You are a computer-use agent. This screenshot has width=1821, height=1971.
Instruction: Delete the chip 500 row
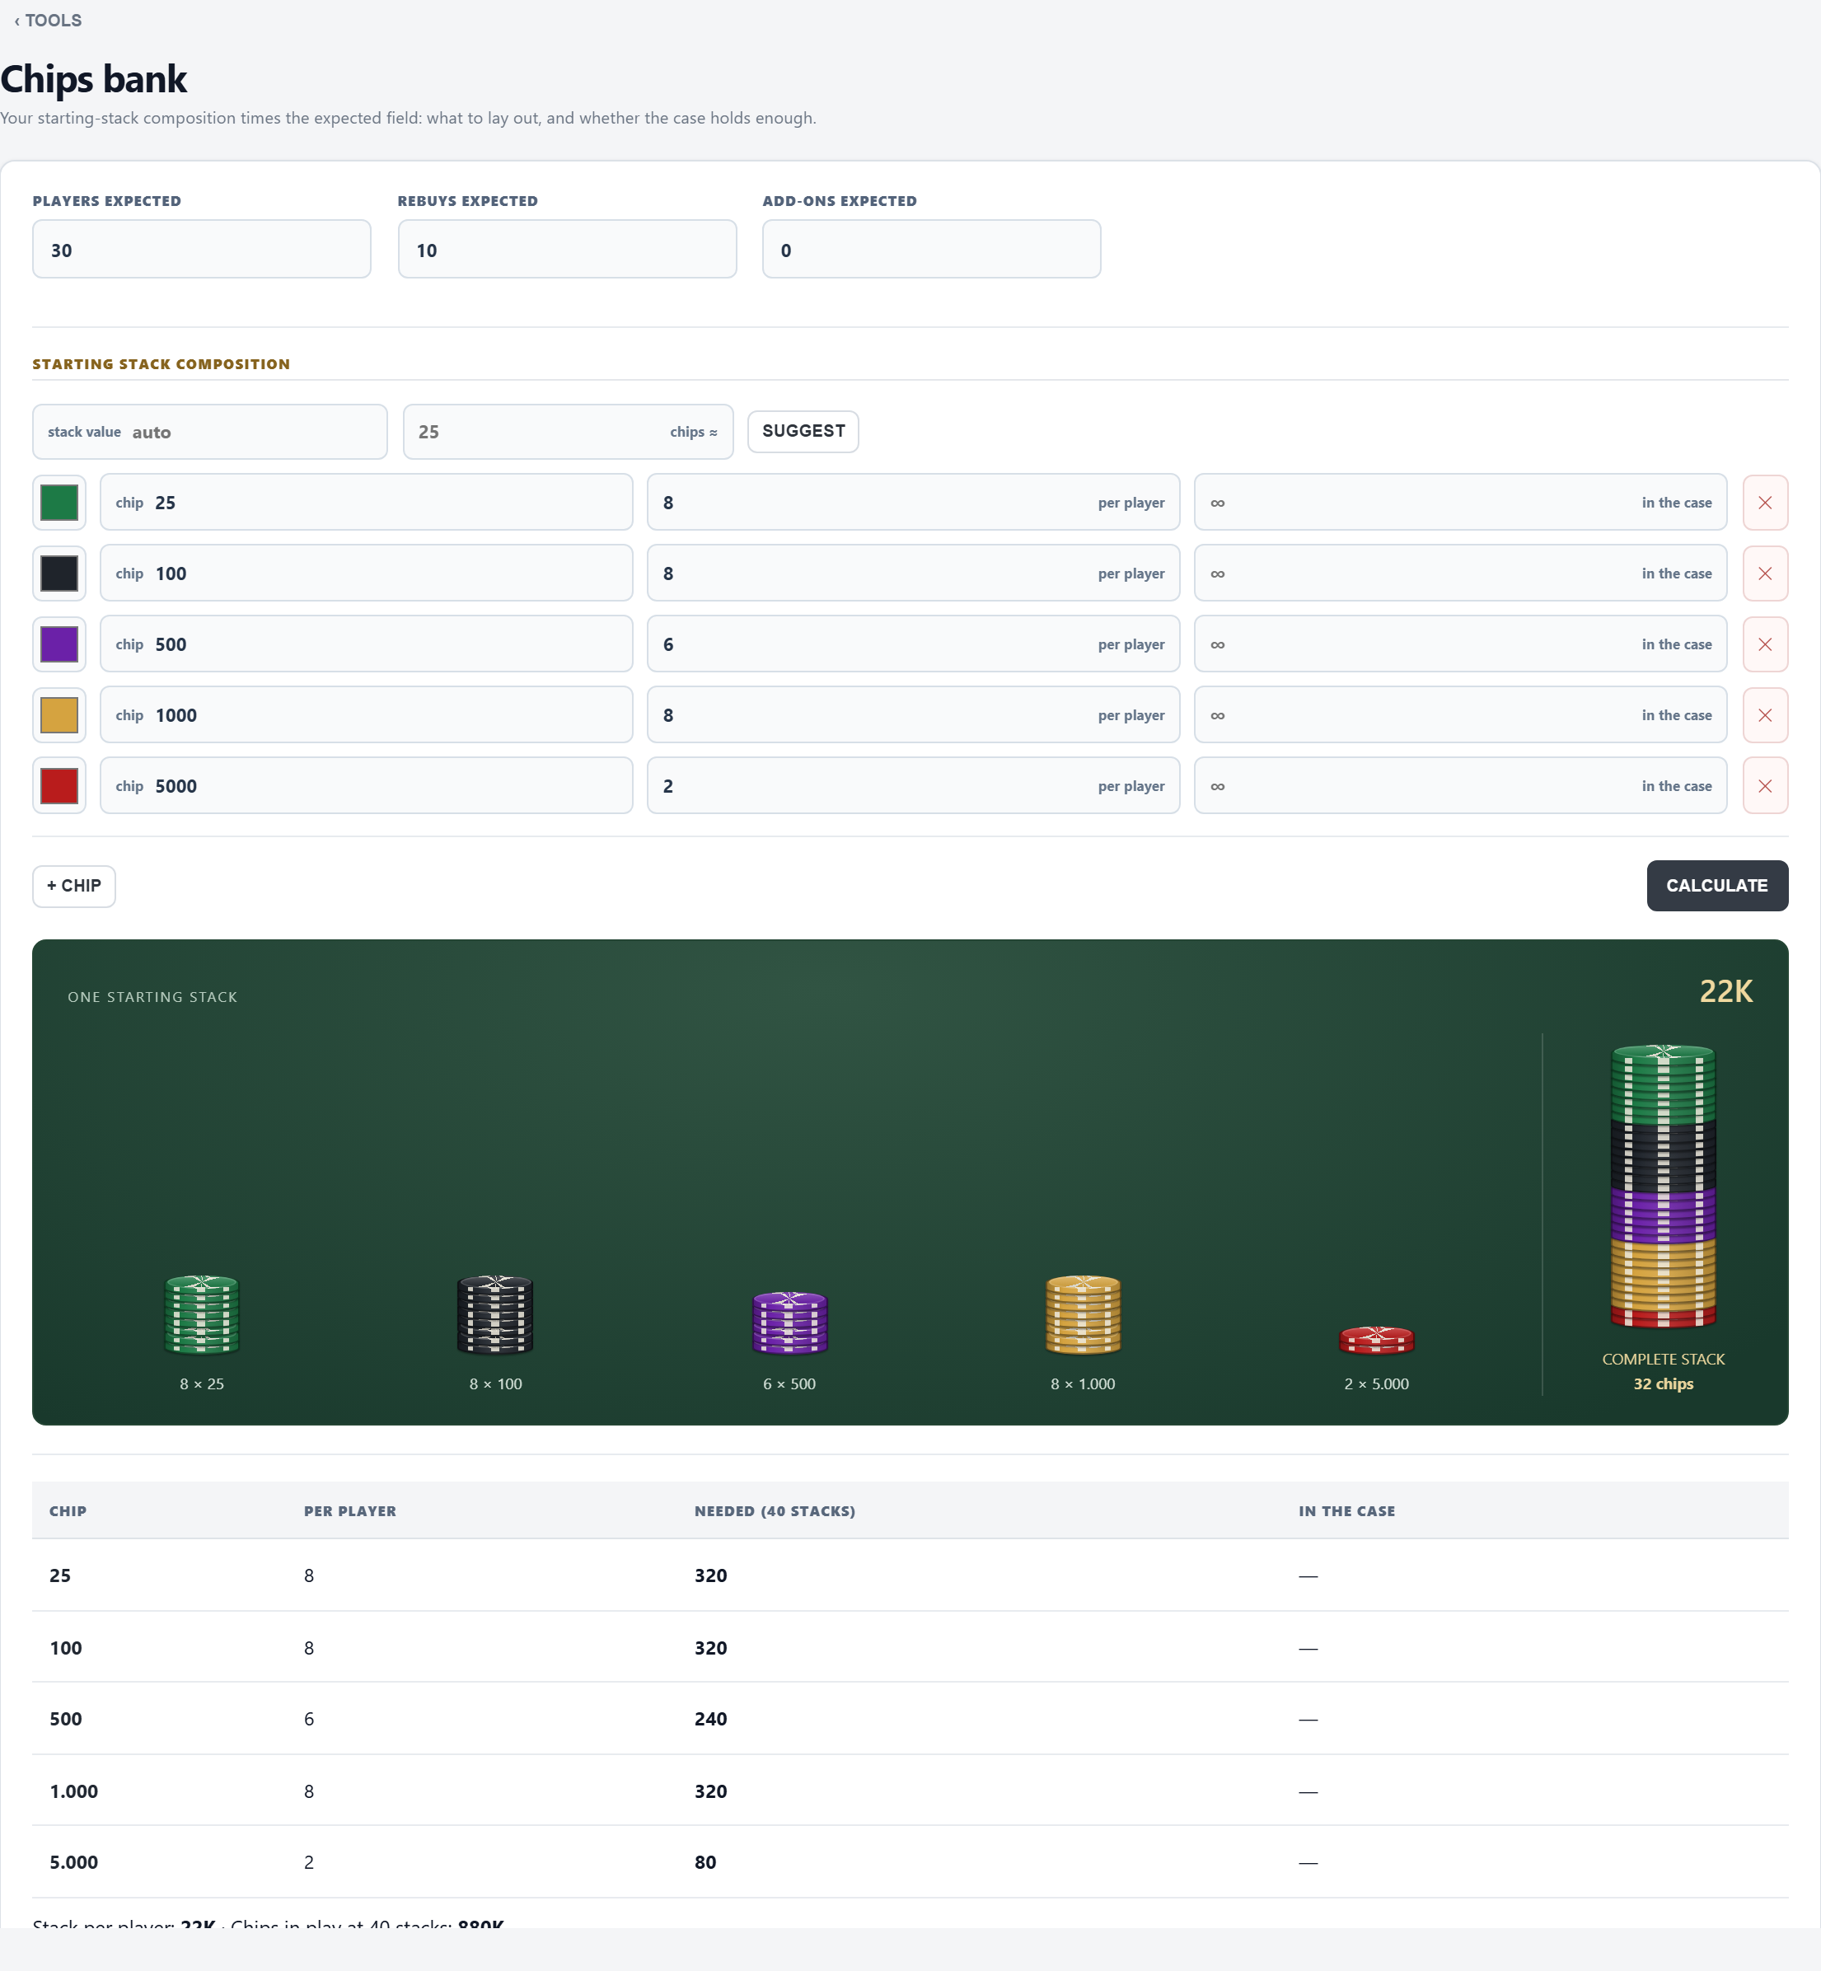tap(1765, 644)
